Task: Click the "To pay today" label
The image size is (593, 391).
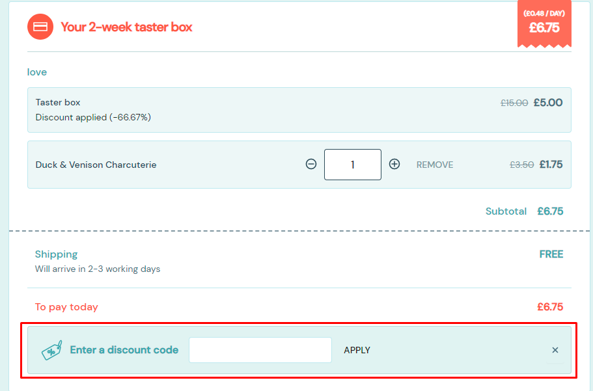Action: click(x=66, y=307)
